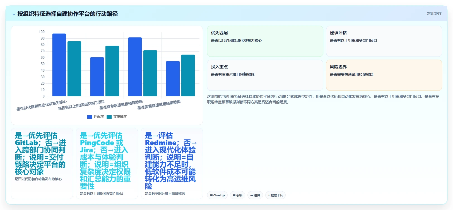The height and width of the screenshot is (210, 453).
Task: Open the 谨慎评估 card
Action: point(384,41)
